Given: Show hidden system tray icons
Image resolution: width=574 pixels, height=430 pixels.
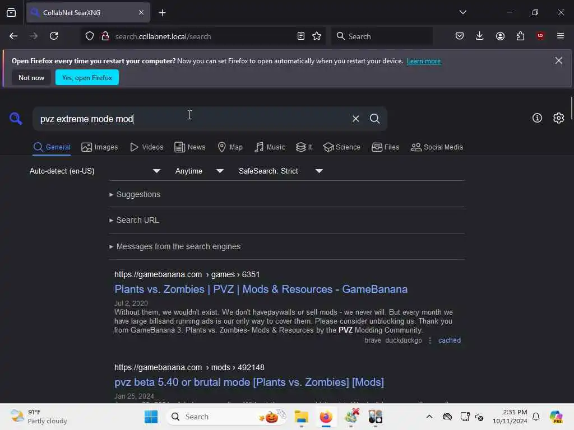Looking at the screenshot, I should point(429,417).
